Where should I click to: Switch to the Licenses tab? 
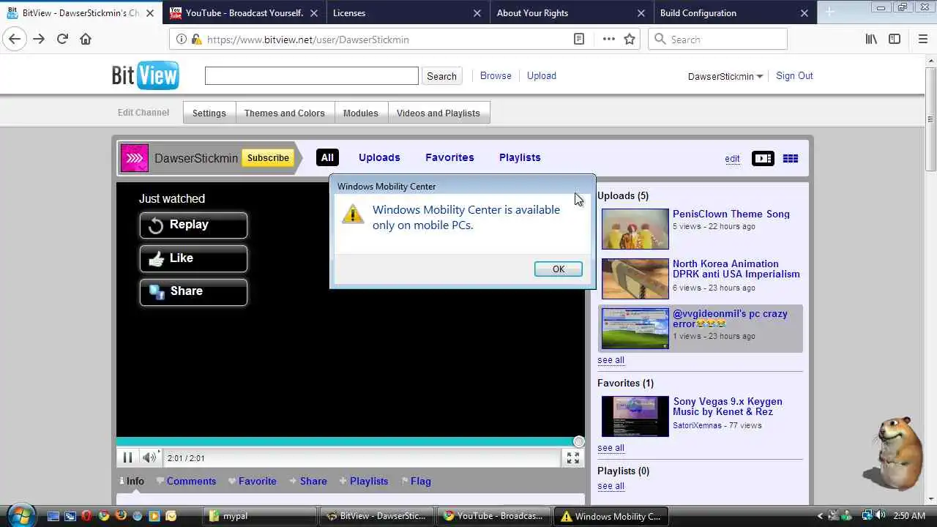pos(408,12)
